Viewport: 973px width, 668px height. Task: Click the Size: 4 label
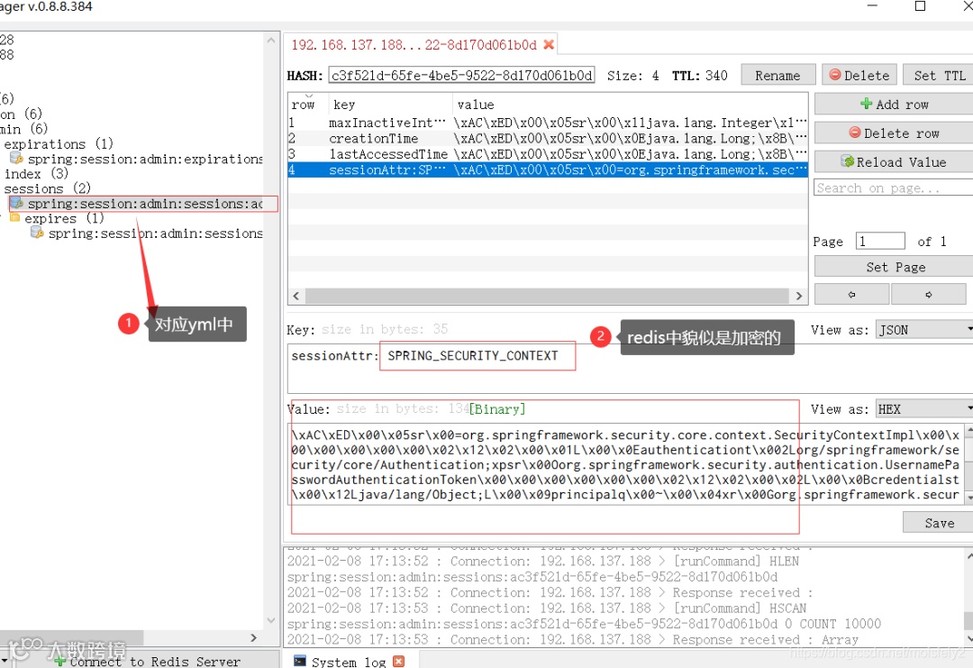pyautogui.click(x=633, y=76)
